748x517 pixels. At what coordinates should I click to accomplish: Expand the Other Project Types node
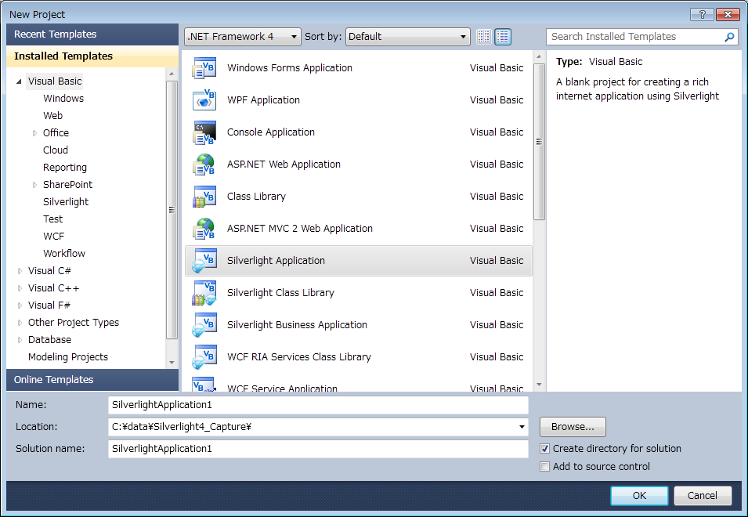point(20,323)
